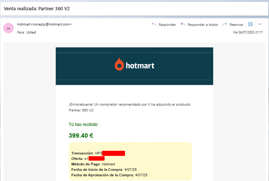
Task: Click the recipient Usted
Action: point(31,32)
